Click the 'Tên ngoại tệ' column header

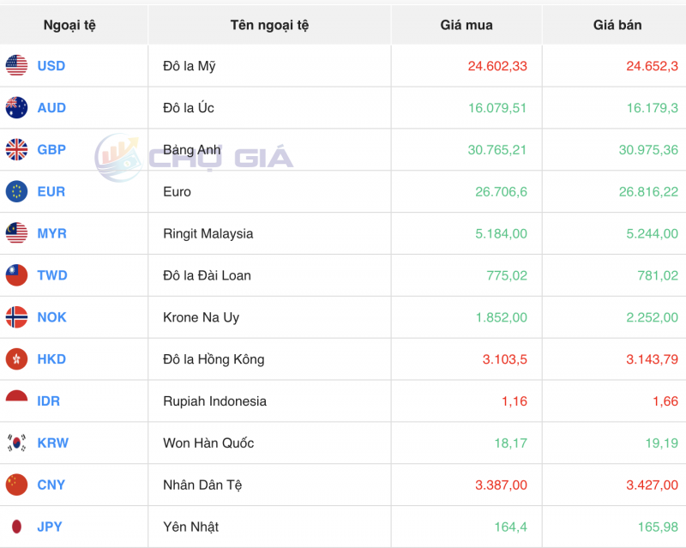(x=269, y=25)
